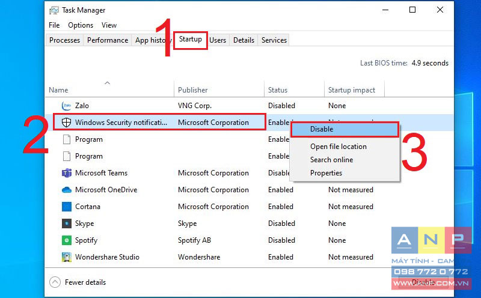Click Zalo's Disabled status cell
481x298 pixels.
point(281,106)
